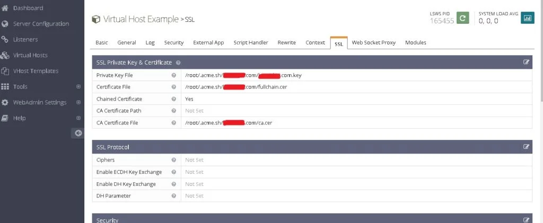Screen dimensions: 543x223
Task: Show help for Ciphers
Action: tap(174, 160)
